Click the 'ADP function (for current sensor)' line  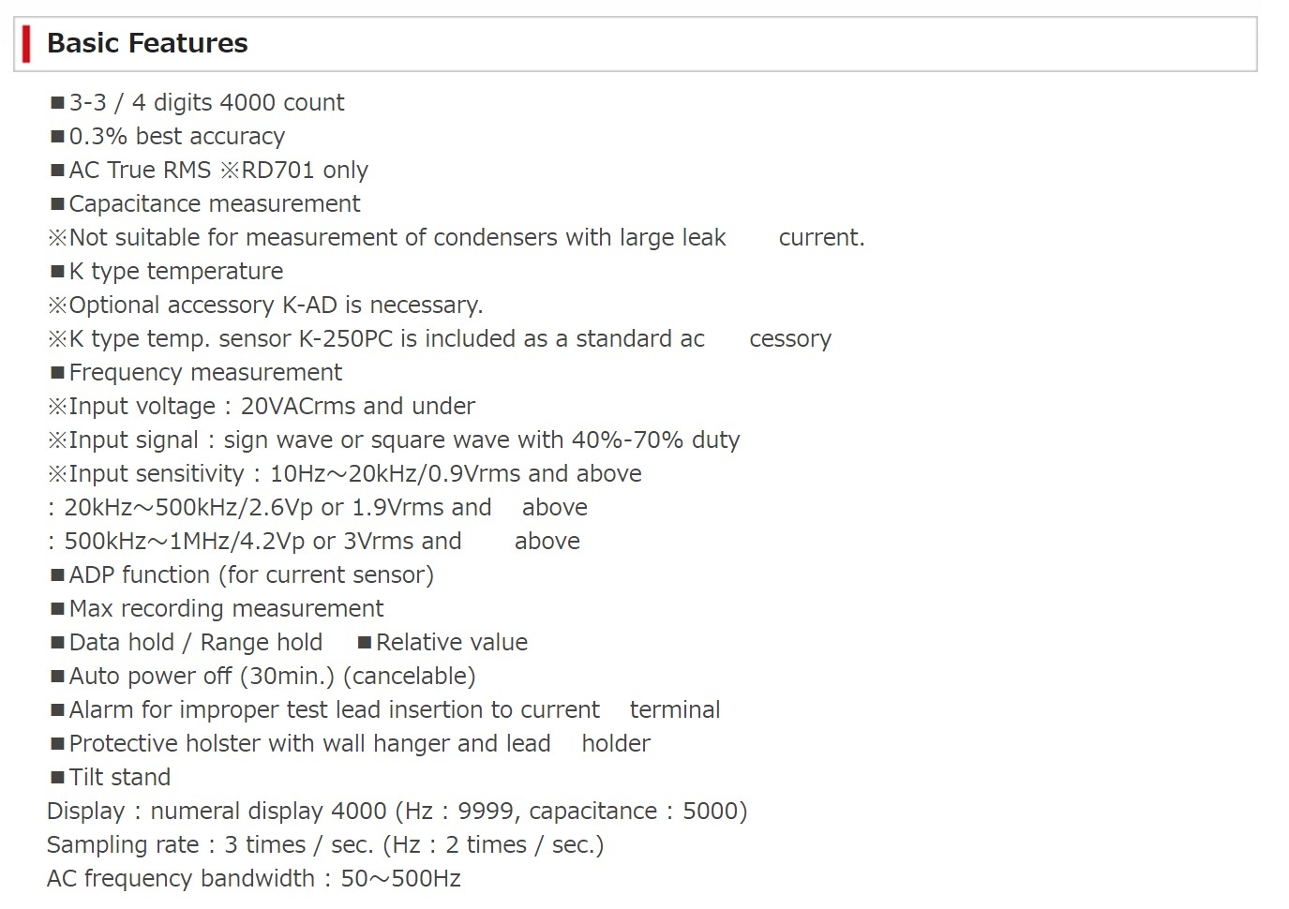pyautogui.click(x=242, y=574)
